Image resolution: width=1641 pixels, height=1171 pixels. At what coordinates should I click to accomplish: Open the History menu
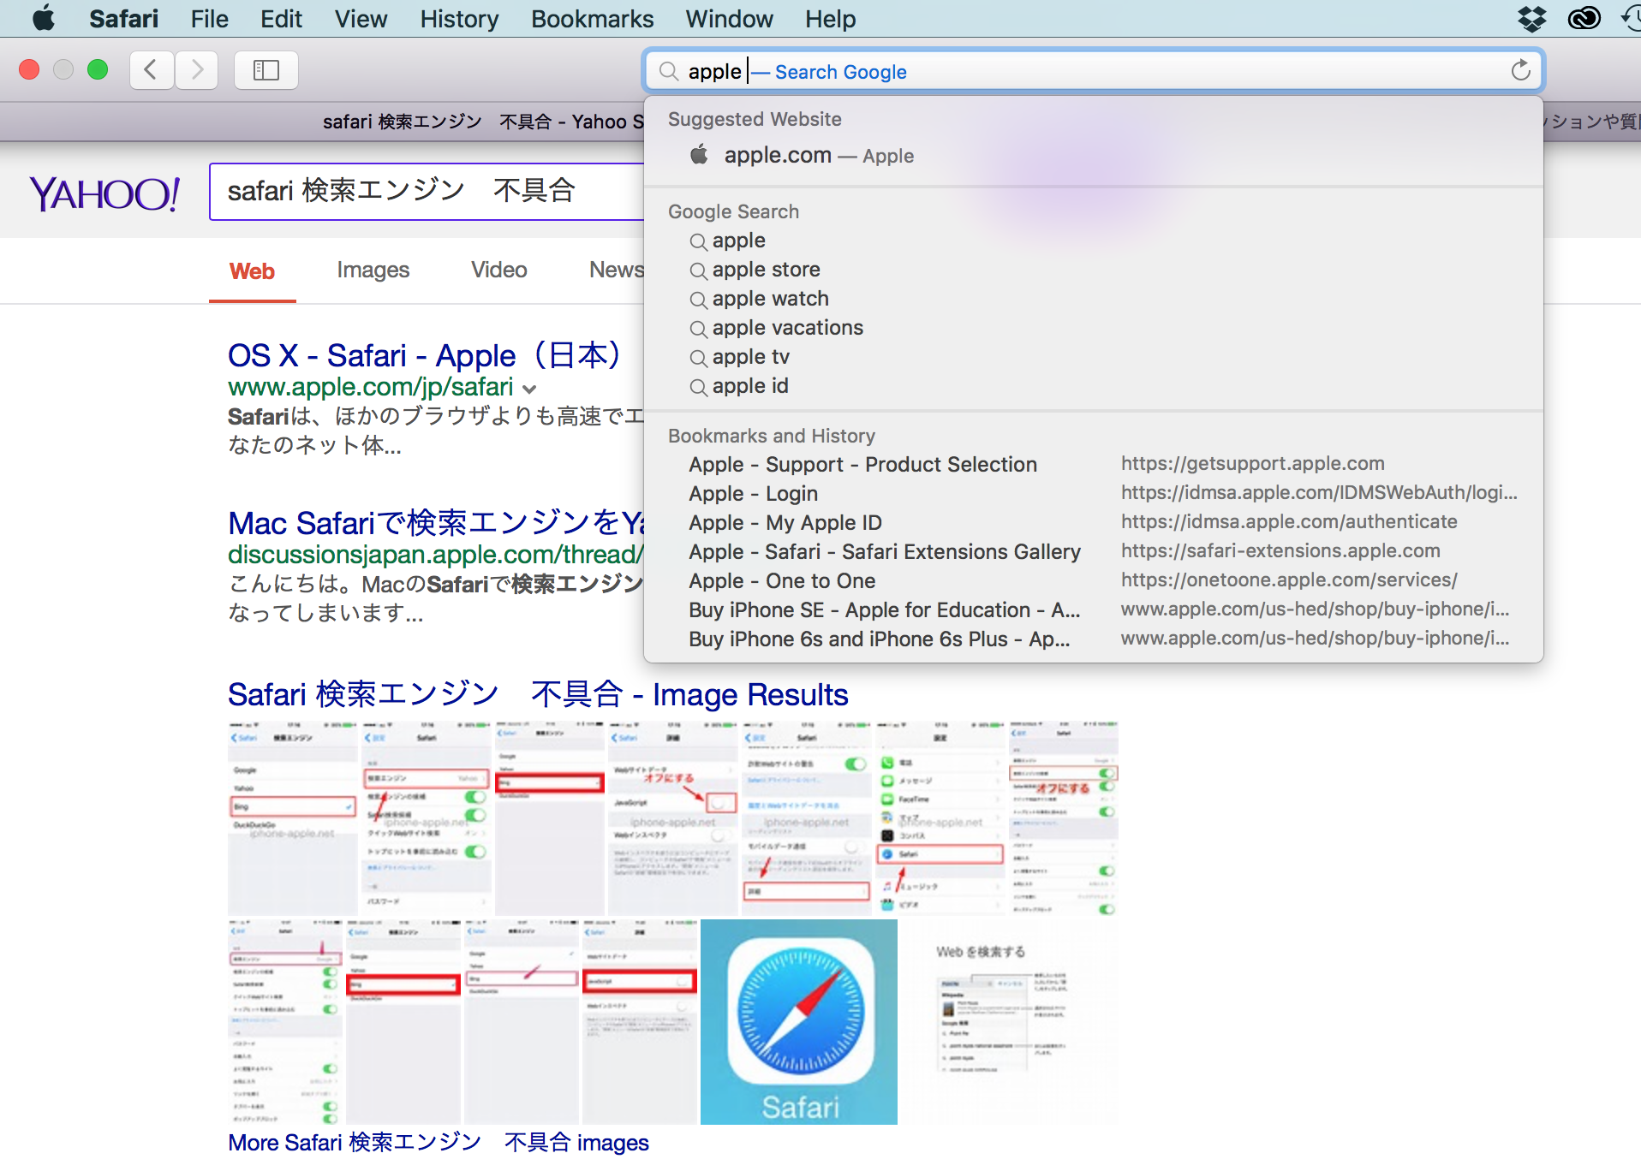click(459, 19)
